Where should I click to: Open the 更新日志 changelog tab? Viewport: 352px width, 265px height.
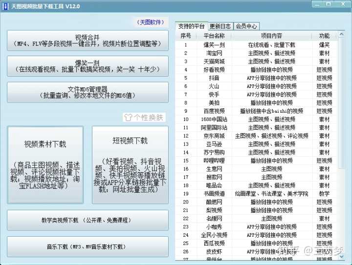point(220,26)
